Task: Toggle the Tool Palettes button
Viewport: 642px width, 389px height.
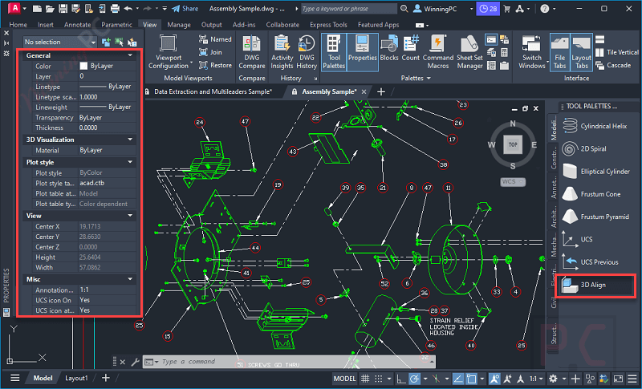Action: [x=334, y=52]
